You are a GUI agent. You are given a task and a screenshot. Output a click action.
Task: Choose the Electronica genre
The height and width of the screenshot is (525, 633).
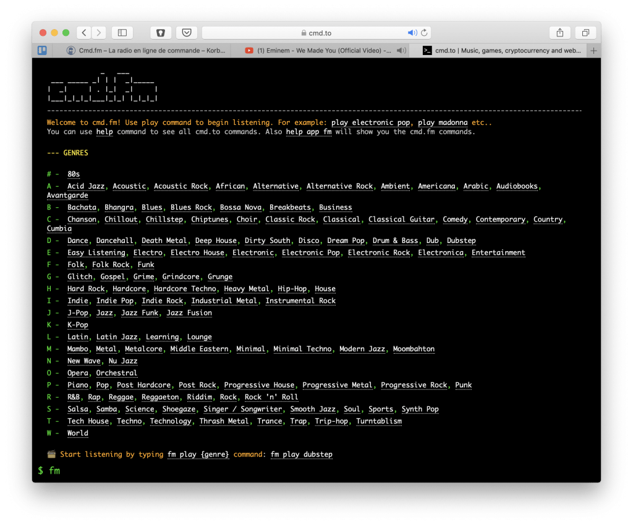click(440, 253)
